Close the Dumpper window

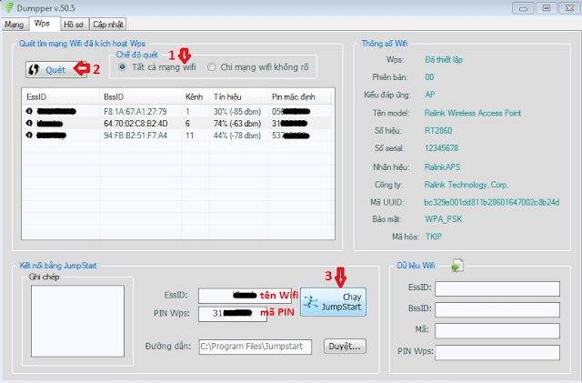pos(569,8)
